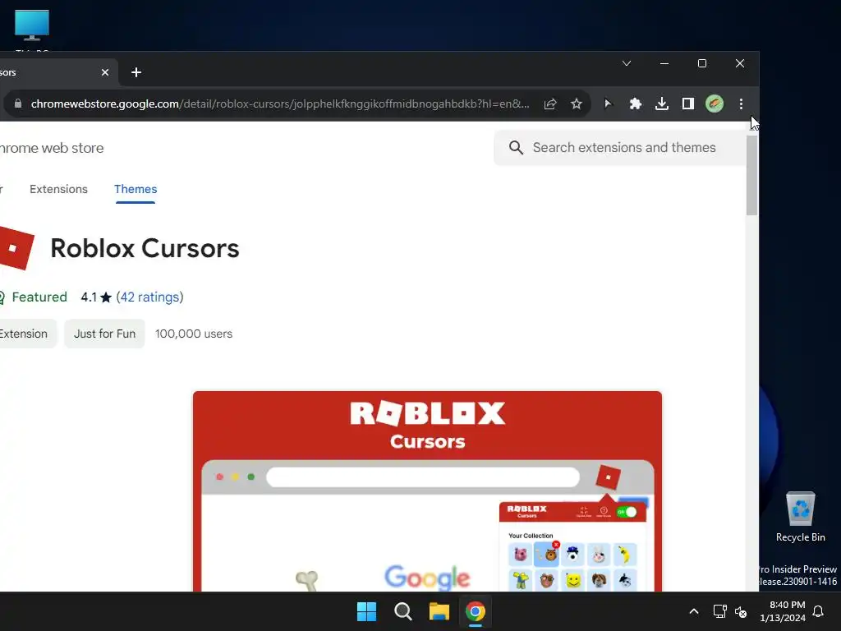Image resolution: width=841 pixels, height=631 pixels.
Task: Open the 42 ratings link
Action: pos(149,297)
